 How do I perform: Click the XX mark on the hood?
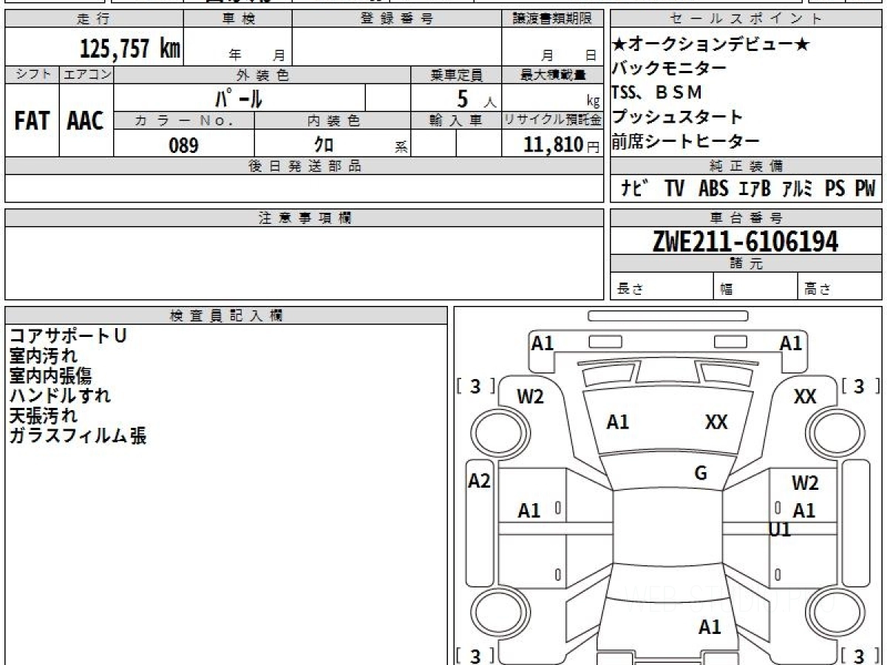coord(716,422)
